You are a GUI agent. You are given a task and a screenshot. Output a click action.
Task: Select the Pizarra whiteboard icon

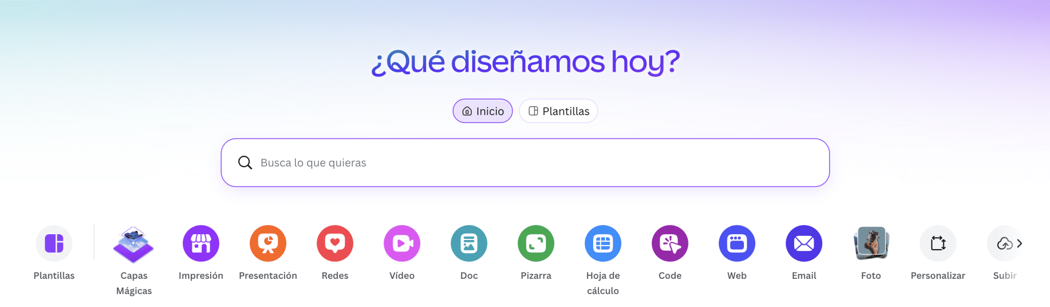(536, 243)
